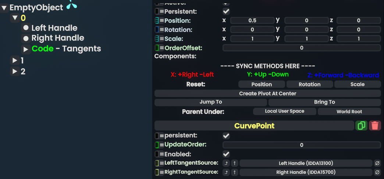The width and height of the screenshot is (384, 179).
Task: Clear the RightTangentSource reference (null icon)
Action: point(377,172)
